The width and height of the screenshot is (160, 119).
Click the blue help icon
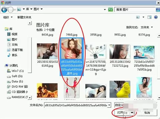coord(156,17)
